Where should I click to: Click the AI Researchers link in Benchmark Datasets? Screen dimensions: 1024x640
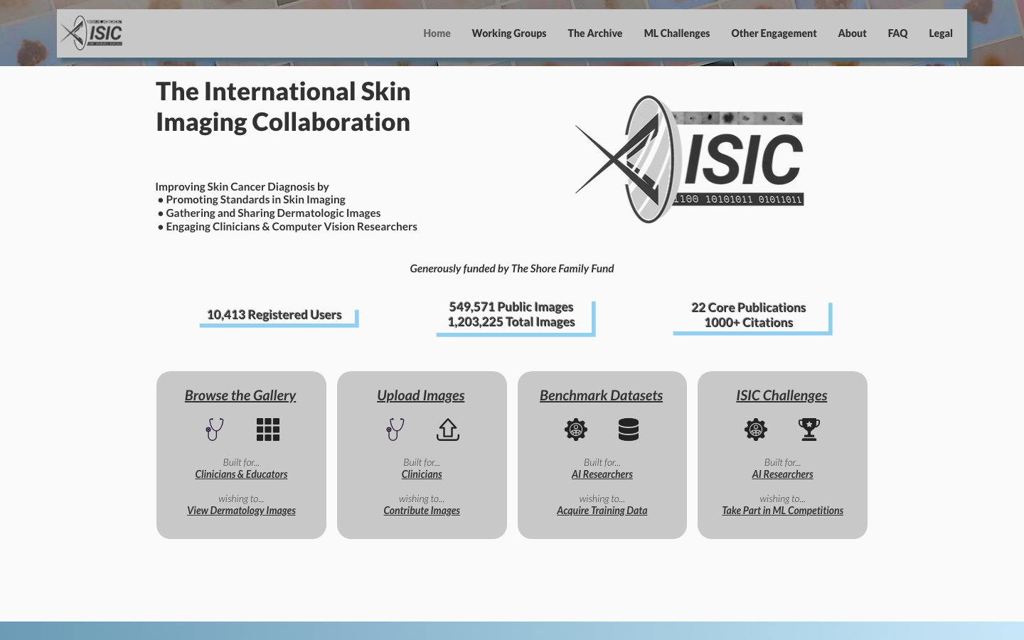pos(602,474)
